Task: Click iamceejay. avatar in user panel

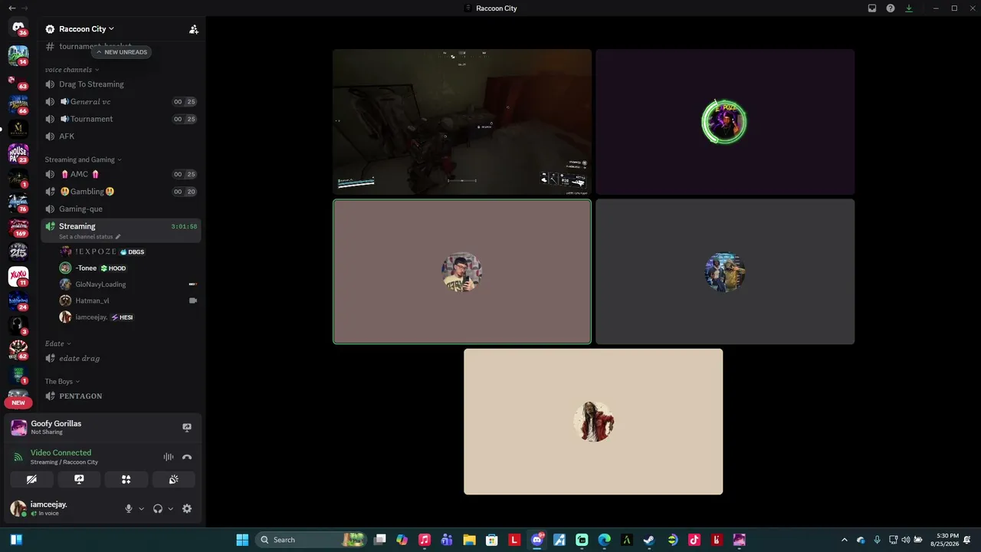Action: click(18, 508)
